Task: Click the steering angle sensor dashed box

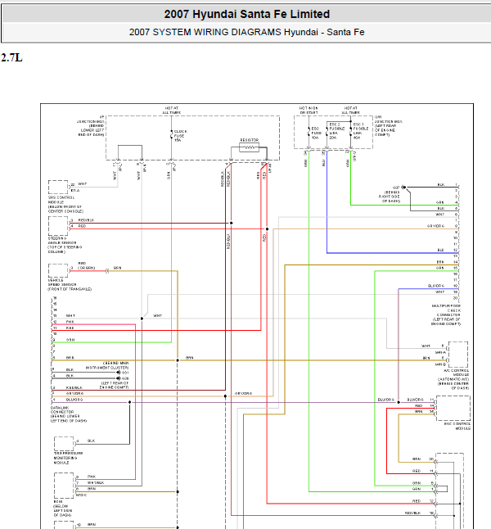Action: click(x=58, y=226)
